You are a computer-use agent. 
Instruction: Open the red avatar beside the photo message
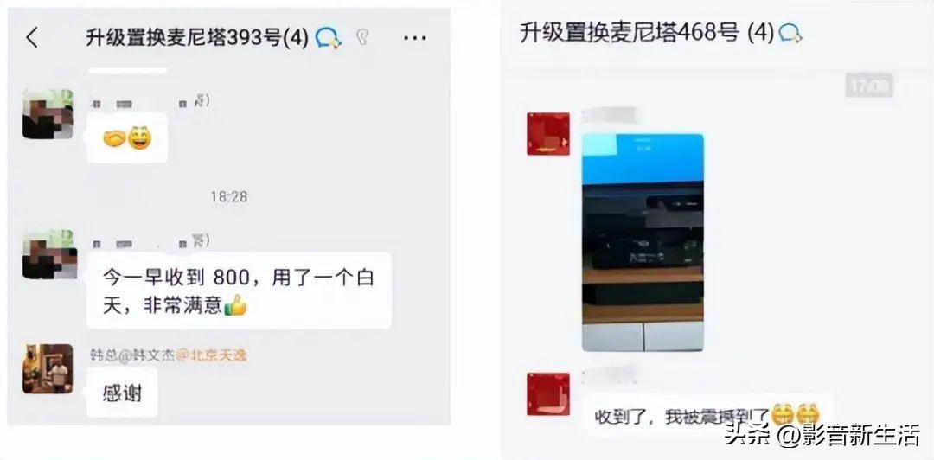548,133
